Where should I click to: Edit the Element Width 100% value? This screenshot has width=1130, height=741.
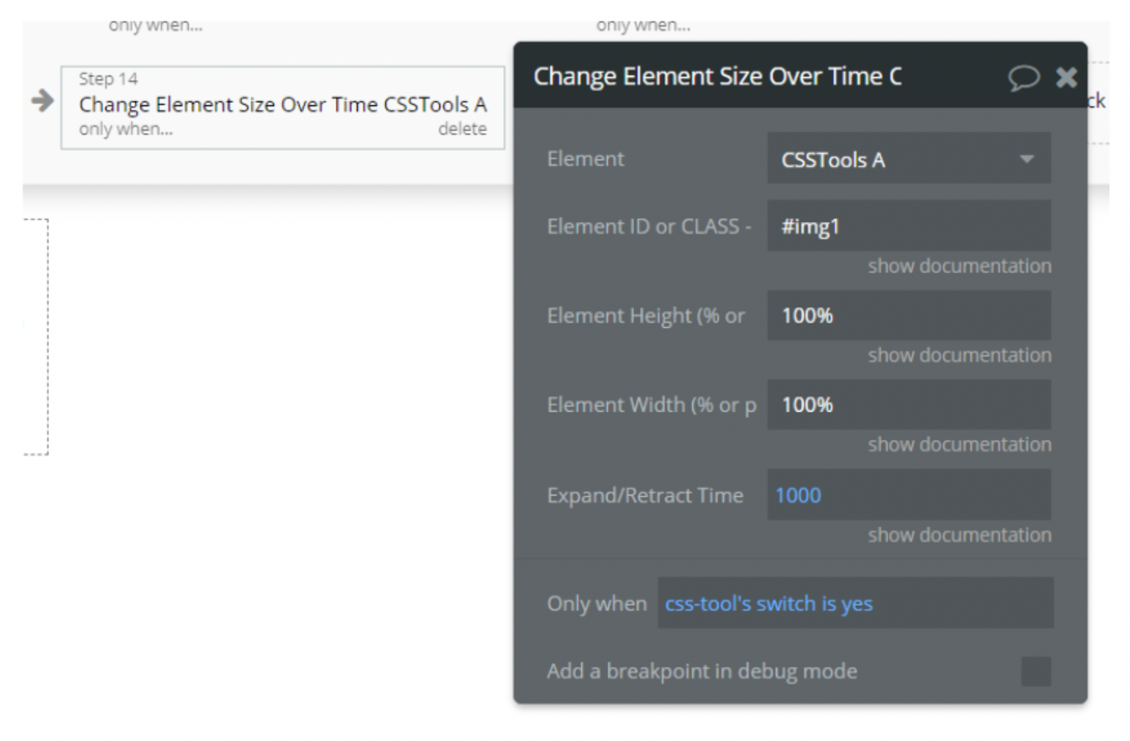click(909, 404)
